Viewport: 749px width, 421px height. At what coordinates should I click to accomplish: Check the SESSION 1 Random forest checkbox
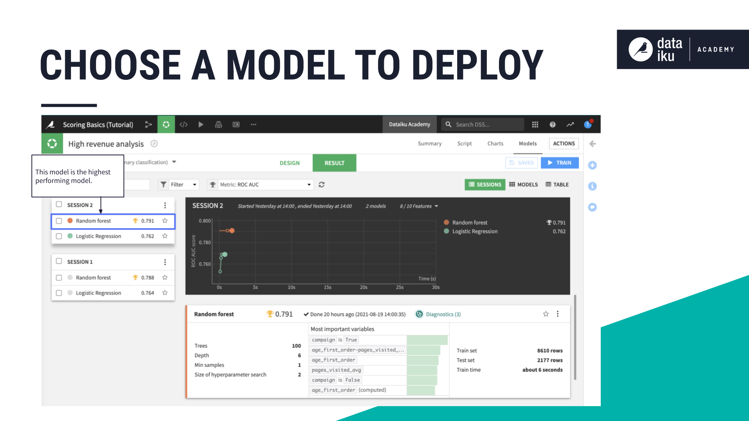59,278
